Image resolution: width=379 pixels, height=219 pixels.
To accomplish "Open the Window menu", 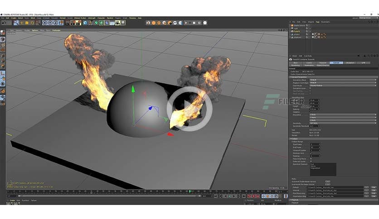I will coord(132,18).
